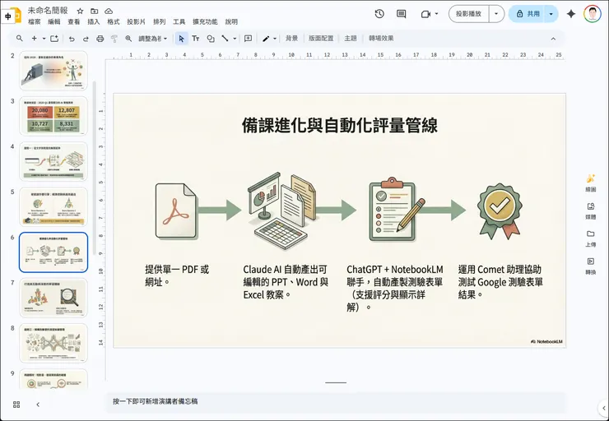Open the 插入 menu
The height and width of the screenshot is (421, 609).
pos(94,22)
